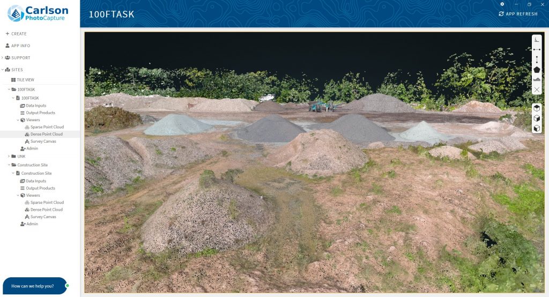Expand the Support section chevron
This screenshot has height=297, width=549.
coord(2,58)
